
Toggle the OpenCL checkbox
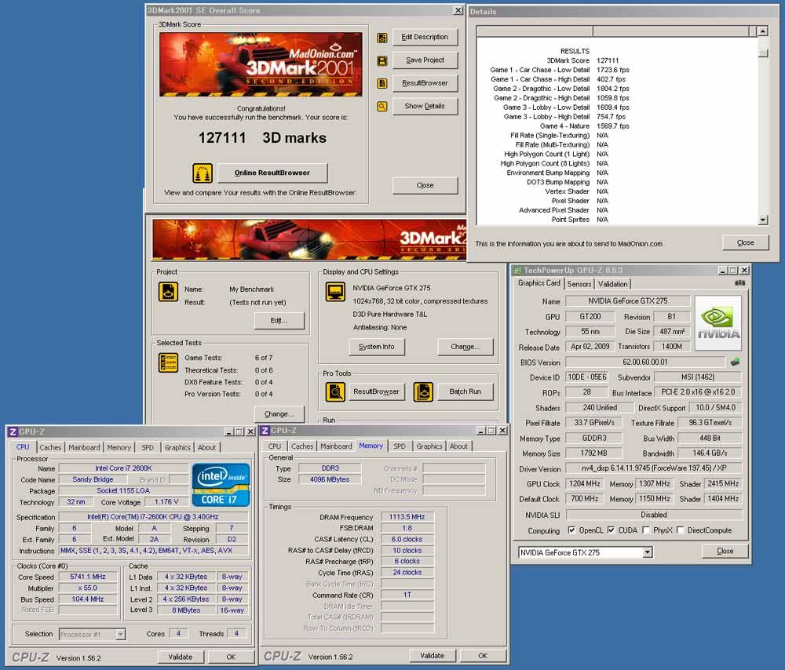[x=571, y=530]
